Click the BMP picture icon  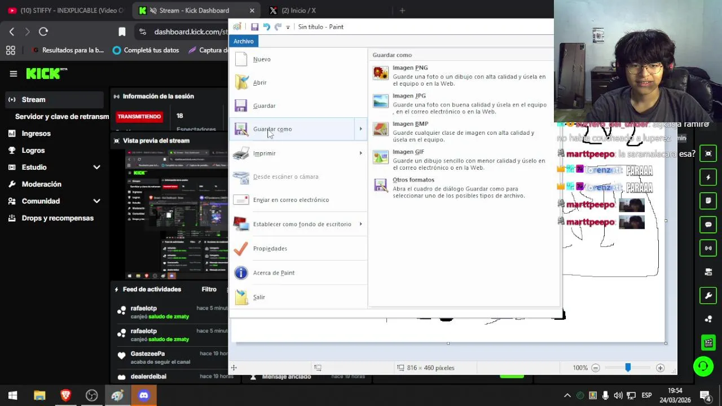tap(381, 130)
